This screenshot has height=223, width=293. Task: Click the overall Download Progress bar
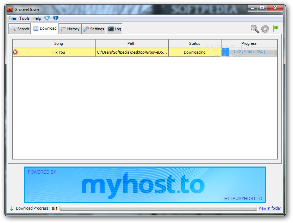[x=158, y=208]
